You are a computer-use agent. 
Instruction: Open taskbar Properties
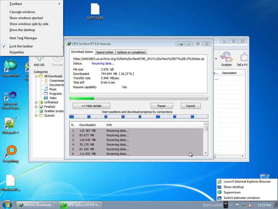(x=17, y=52)
